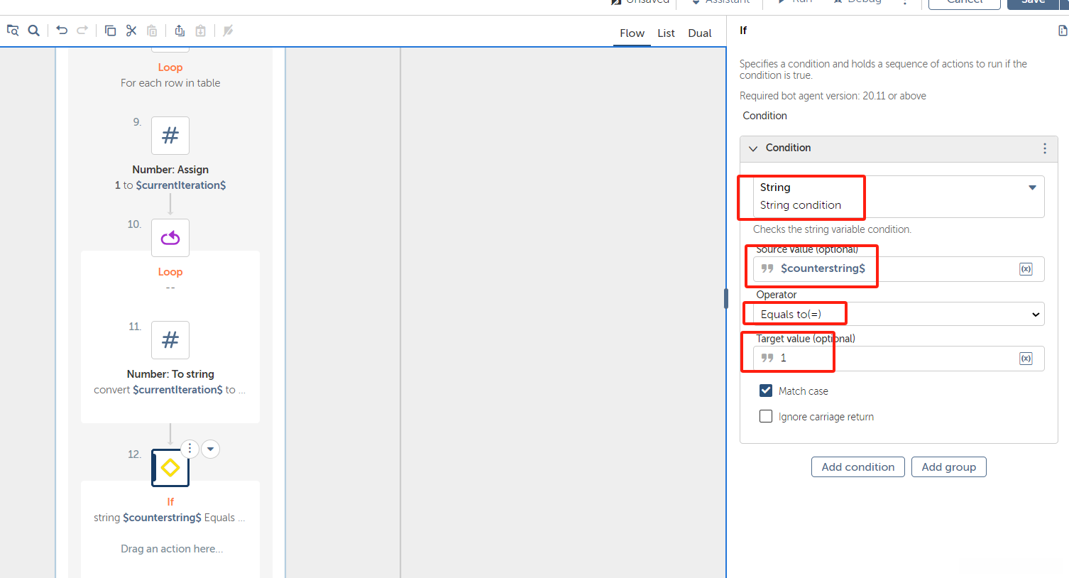
Task: Select the Loop step 10 icon
Action: click(x=170, y=238)
